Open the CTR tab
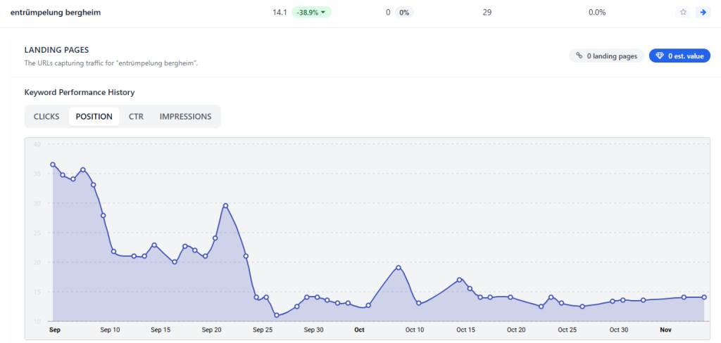The height and width of the screenshot is (343, 721). 136,117
